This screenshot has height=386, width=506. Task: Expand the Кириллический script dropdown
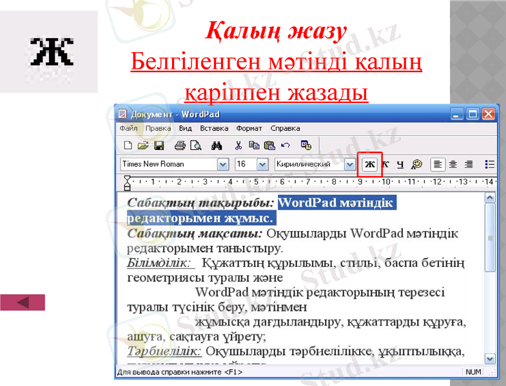(x=349, y=165)
